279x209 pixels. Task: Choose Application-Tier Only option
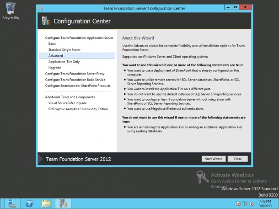point(64,62)
